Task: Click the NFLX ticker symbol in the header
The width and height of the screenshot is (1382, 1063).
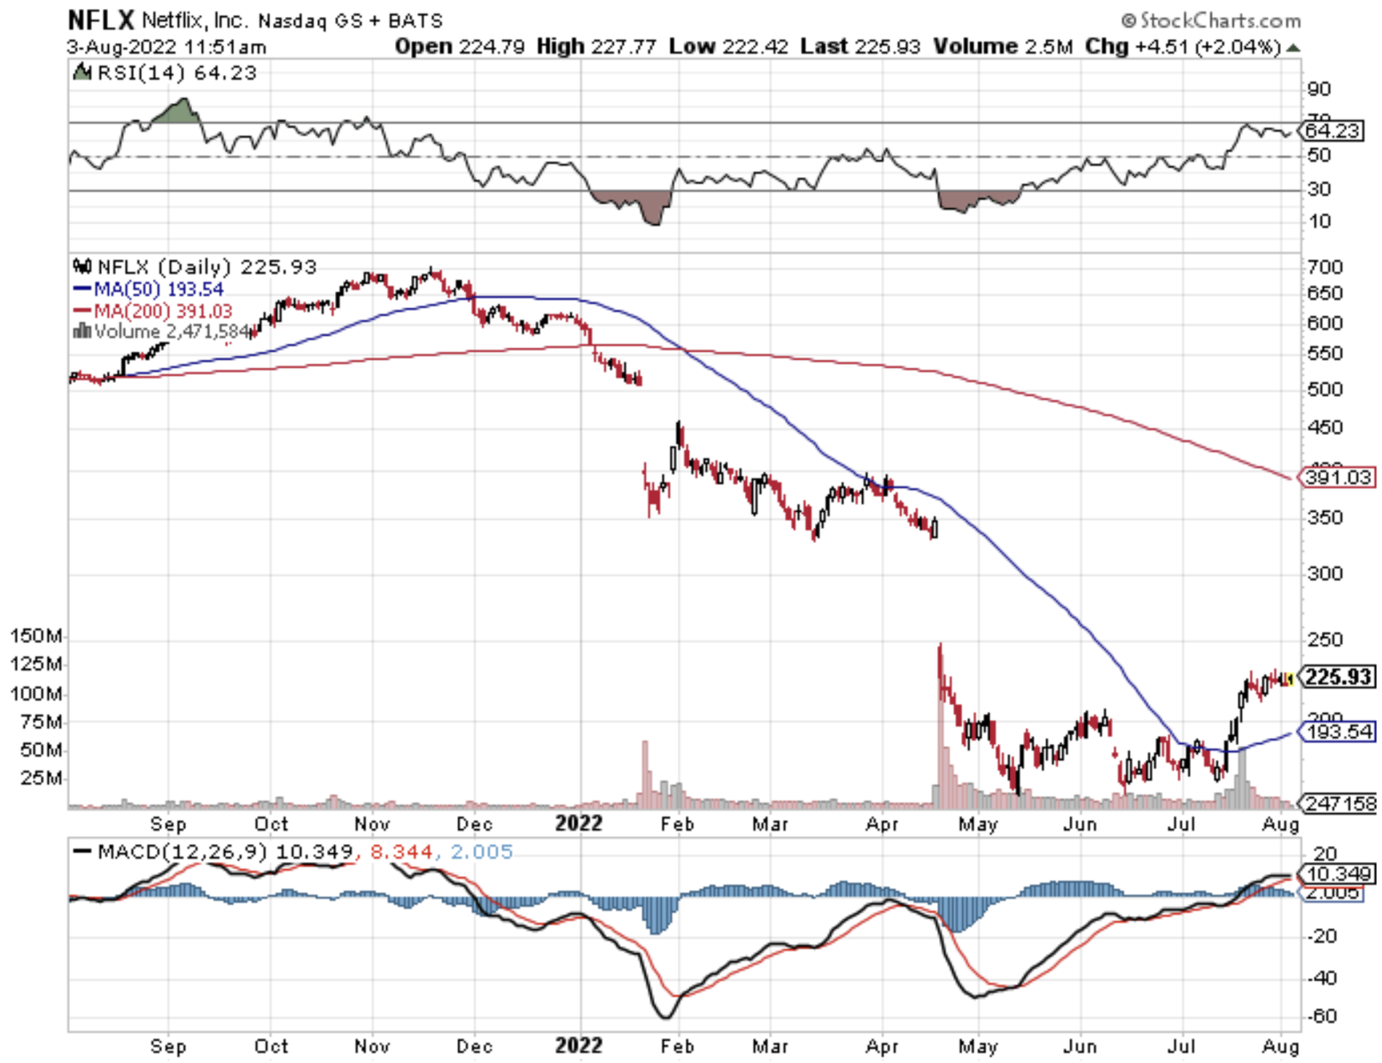Action: click(101, 19)
